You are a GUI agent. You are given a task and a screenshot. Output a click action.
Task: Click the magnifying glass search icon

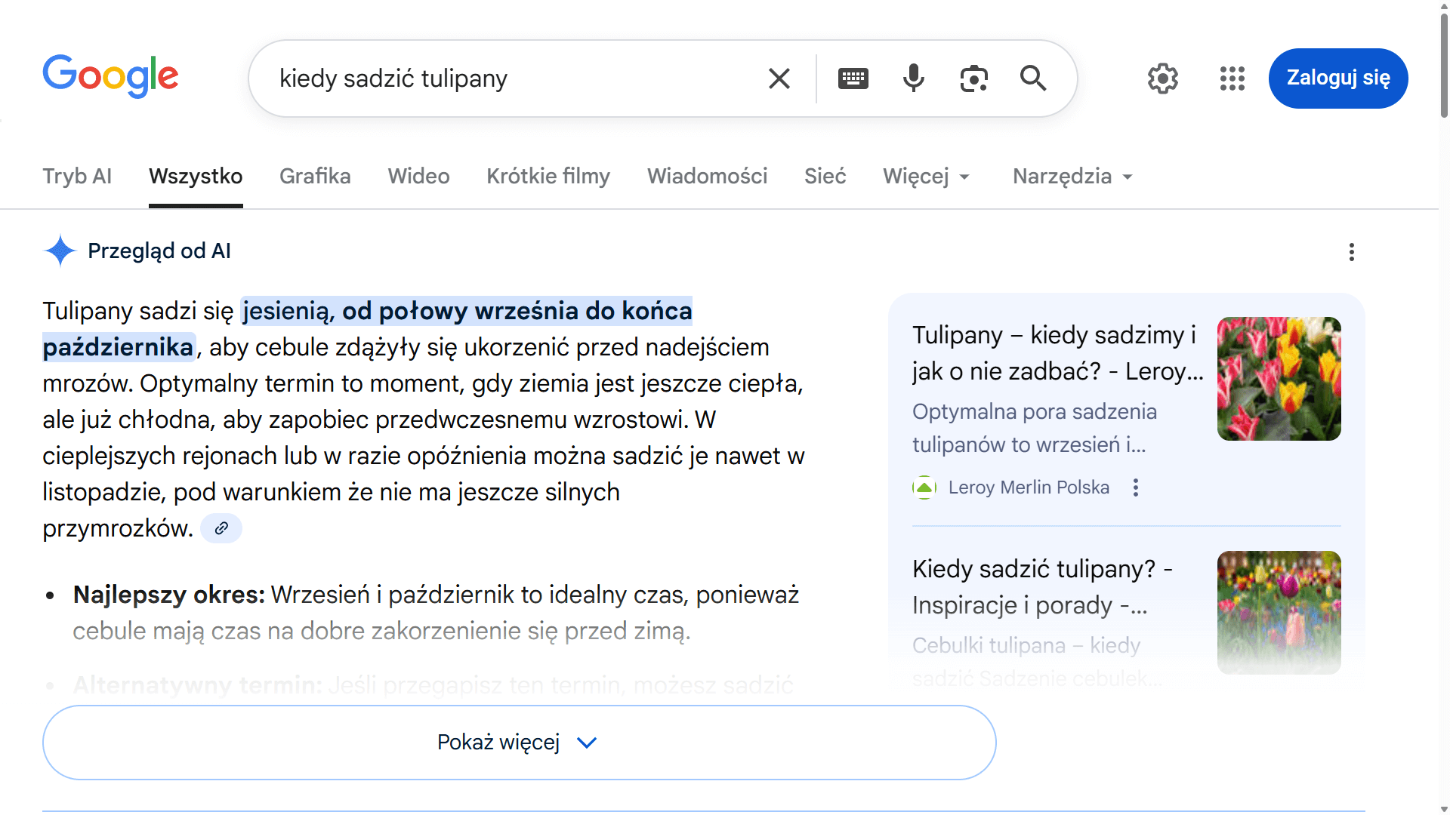click(x=1032, y=78)
